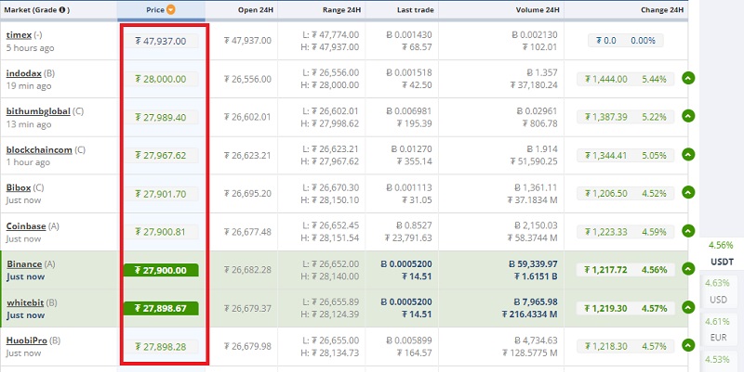Sort by the Open 24H column header

tap(255, 10)
